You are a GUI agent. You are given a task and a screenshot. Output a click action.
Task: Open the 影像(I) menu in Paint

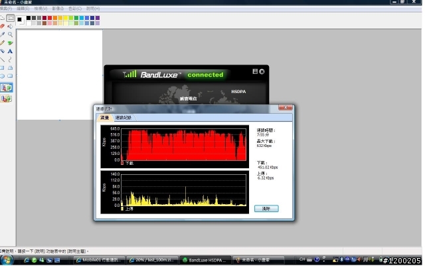pos(58,9)
